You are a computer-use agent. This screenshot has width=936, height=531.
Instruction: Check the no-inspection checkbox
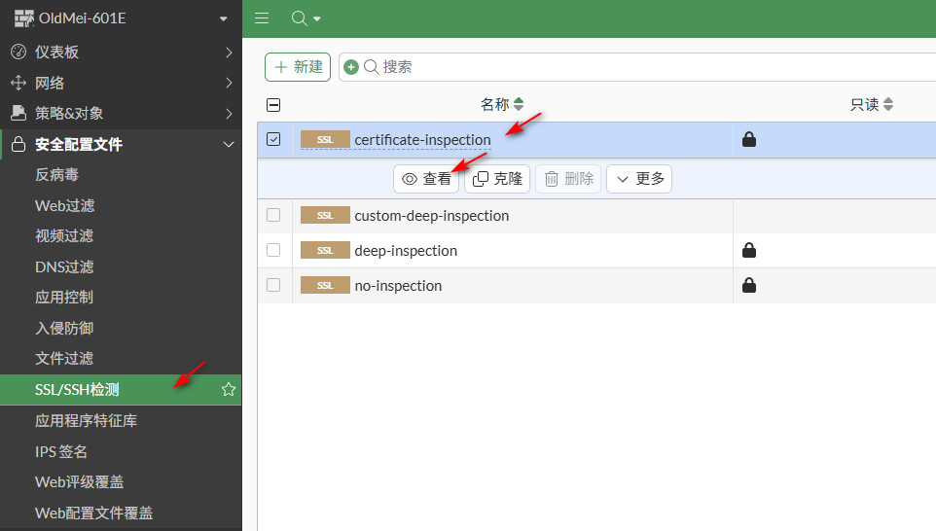pos(273,285)
